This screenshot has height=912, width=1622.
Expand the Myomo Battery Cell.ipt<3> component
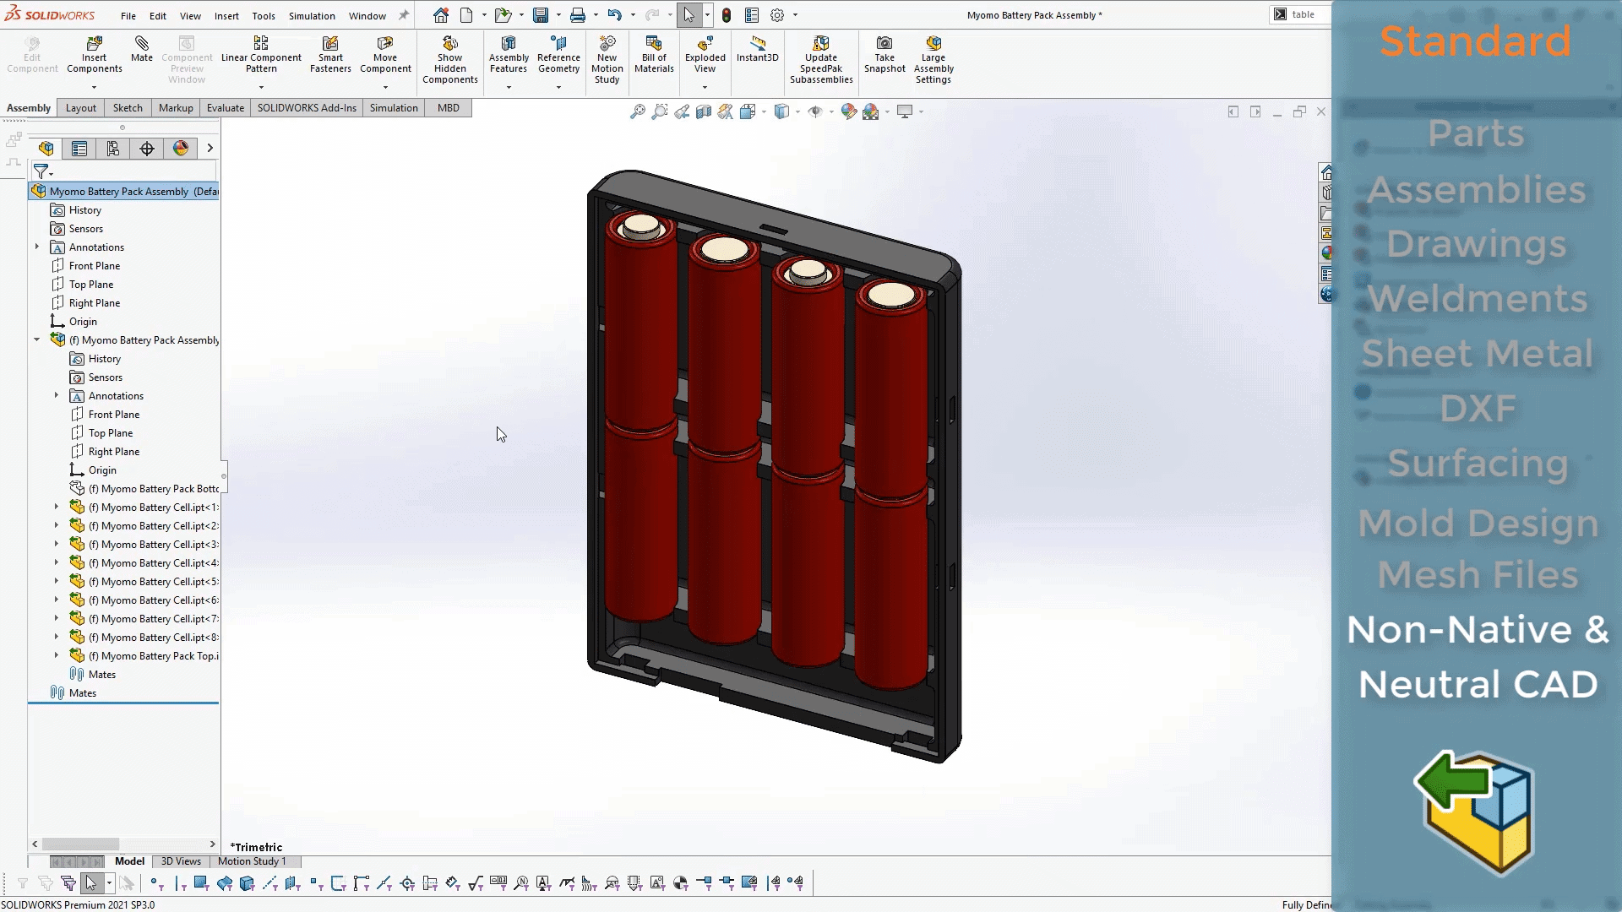click(57, 544)
